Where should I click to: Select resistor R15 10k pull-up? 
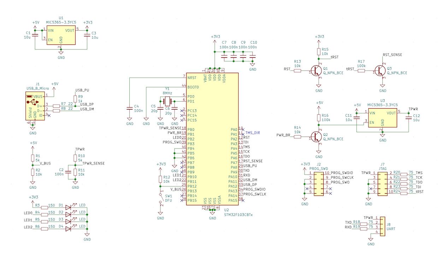[319, 52]
